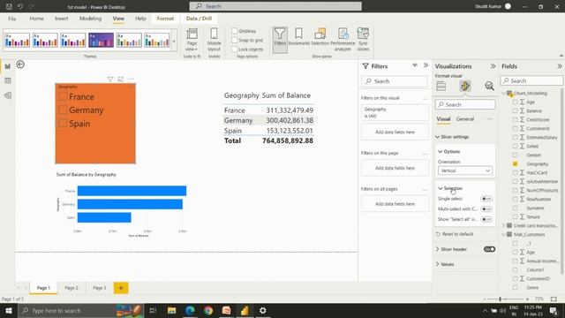Open Report view in left sidebar
Screen dimensions: 565x318
click(x=8, y=67)
